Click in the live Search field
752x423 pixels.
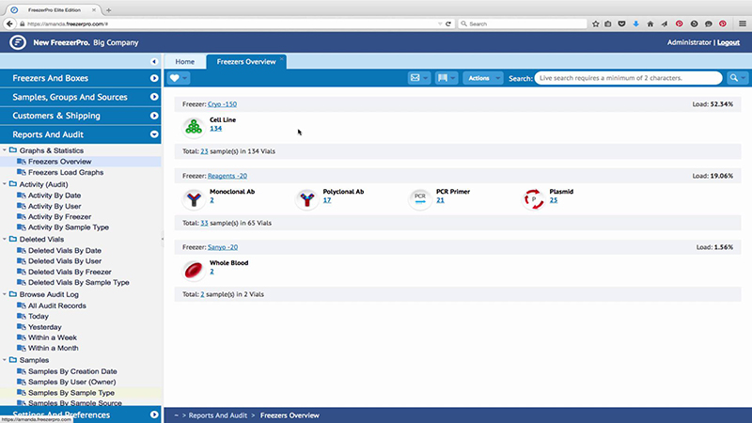click(628, 78)
